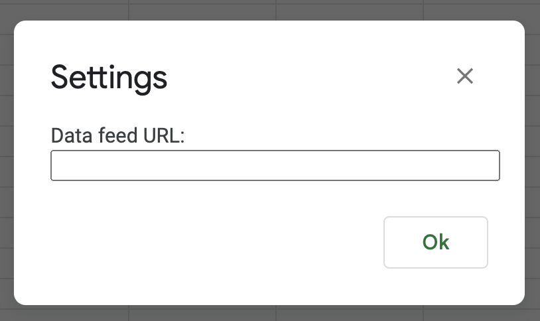Exit Settings using the top-right cross icon
Viewport: 540px width, 321px height.
click(x=464, y=76)
